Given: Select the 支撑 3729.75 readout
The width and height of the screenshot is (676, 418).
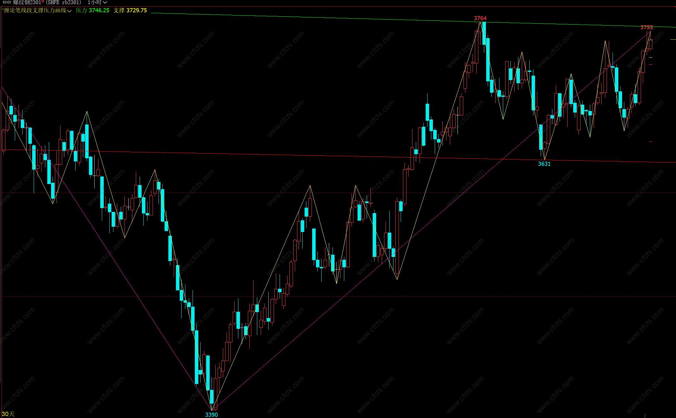Looking at the screenshot, I should click(130, 10).
